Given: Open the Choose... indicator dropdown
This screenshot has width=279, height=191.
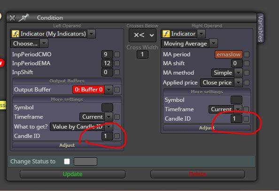Looking at the screenshot, I should [x=44, y=43].
